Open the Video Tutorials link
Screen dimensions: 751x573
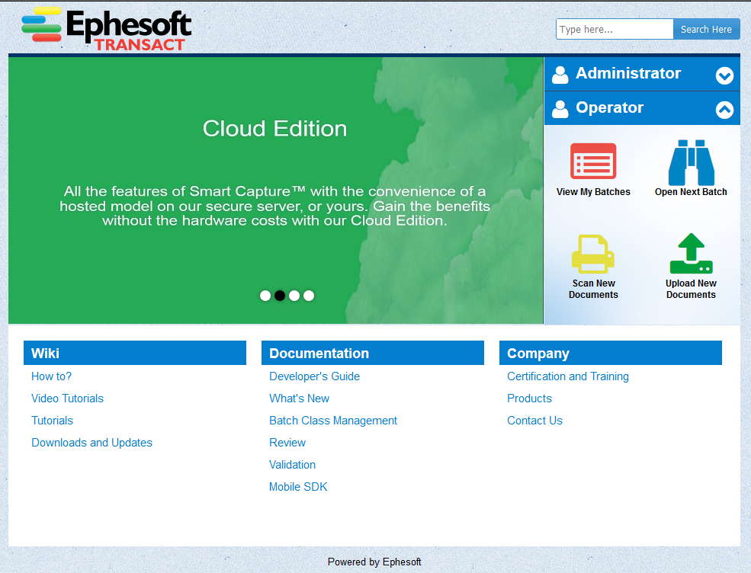click(x=67, y=399)
